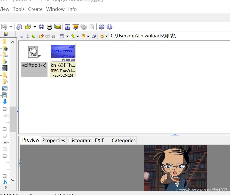Go up one folder level
Viewport: 230px width, 195px height.
click(x=34, y=36)
